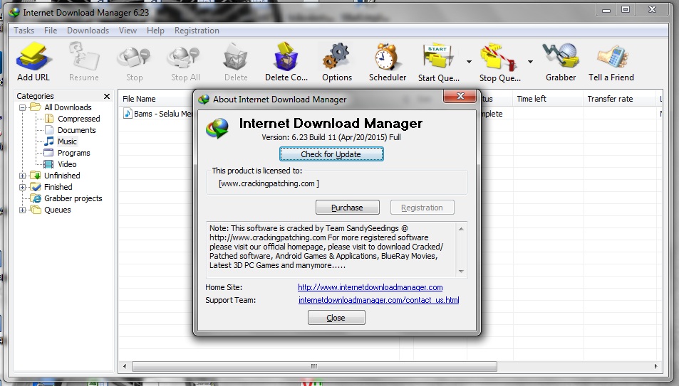Select the Compressed category
Image resolution: width=679 pixels, height=386 pixels.
(x=79, y=119)
